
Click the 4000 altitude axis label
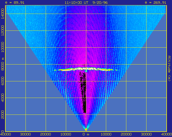coord(2,98)
